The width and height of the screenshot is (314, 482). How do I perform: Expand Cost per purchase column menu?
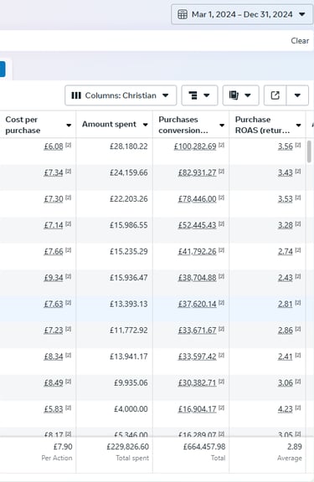tap(69, 126)
